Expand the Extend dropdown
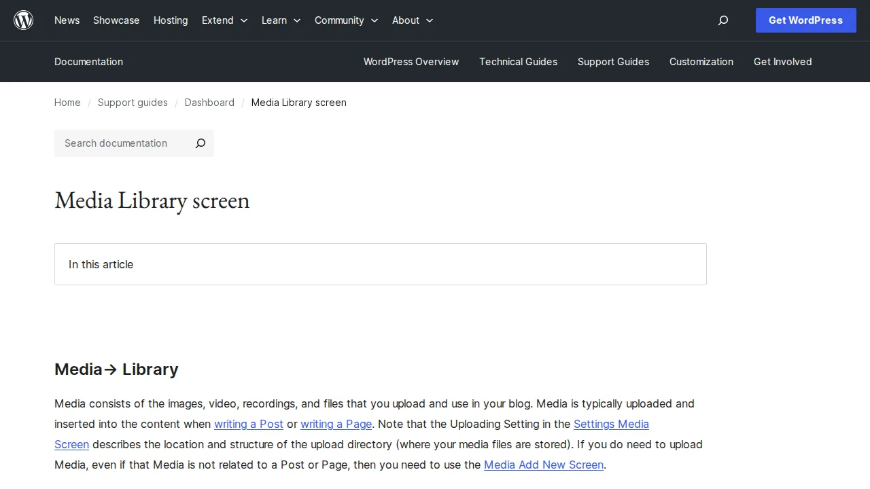870x489 pixels. click(224, 20)
